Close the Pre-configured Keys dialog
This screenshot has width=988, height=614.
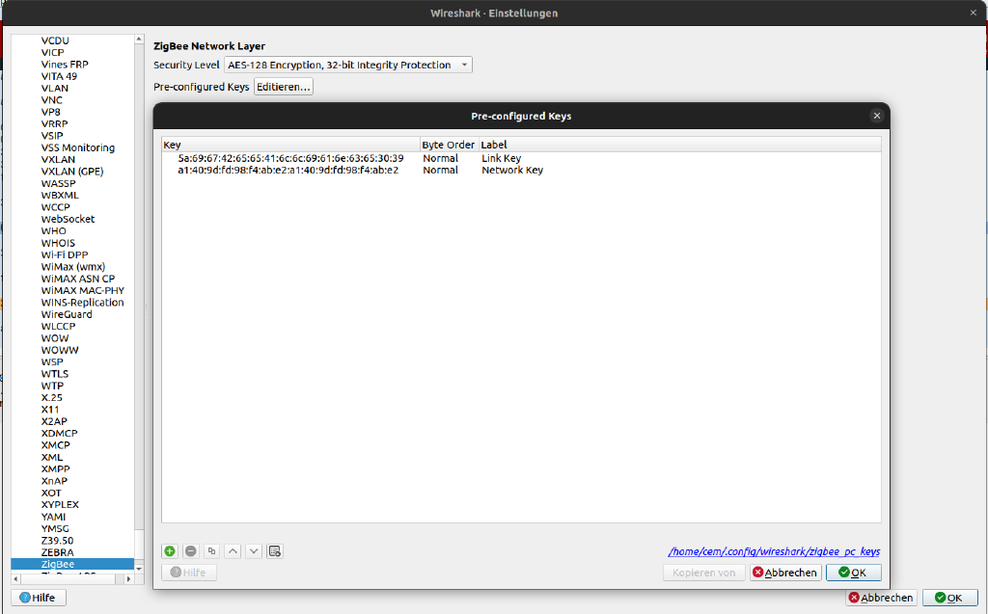point(876,116)
